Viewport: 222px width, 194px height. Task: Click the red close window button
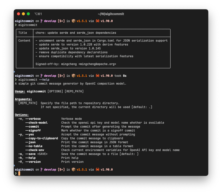(x=18, y=14)
